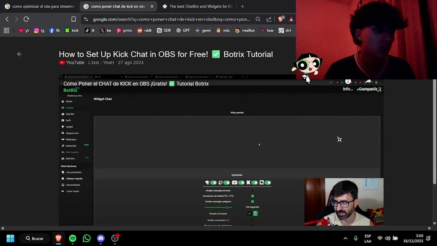437x246 pixels.
Task: Click the Brave Rewards triangle icon
Action: [x=291, y=19]
